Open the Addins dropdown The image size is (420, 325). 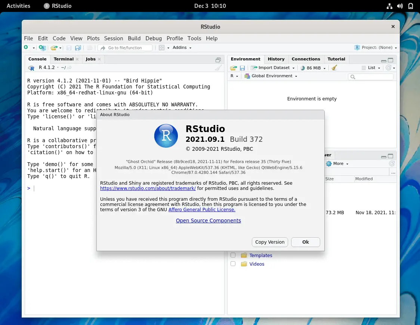[182, 48]
